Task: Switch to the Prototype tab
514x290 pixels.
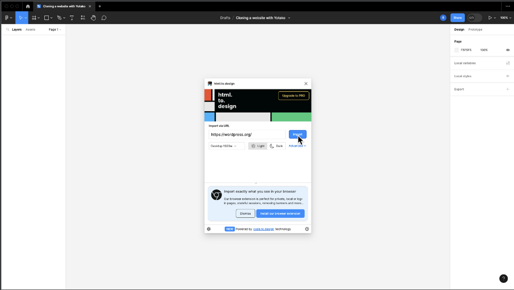Action: pos(475,29)
